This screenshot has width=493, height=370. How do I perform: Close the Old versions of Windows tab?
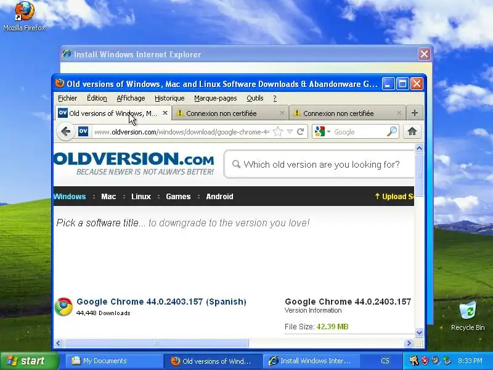tap(165, 113)
